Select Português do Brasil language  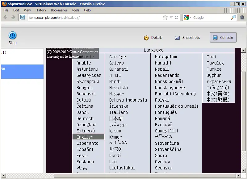[177, 106]
